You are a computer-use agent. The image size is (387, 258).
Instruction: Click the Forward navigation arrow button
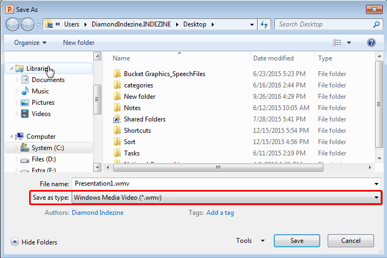(x=27, y=24)
